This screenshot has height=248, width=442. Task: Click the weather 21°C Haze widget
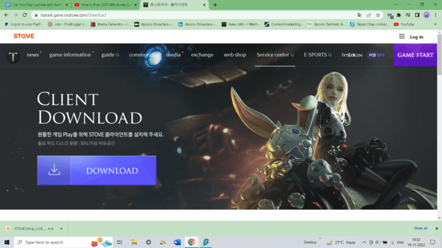pos(341,242)
